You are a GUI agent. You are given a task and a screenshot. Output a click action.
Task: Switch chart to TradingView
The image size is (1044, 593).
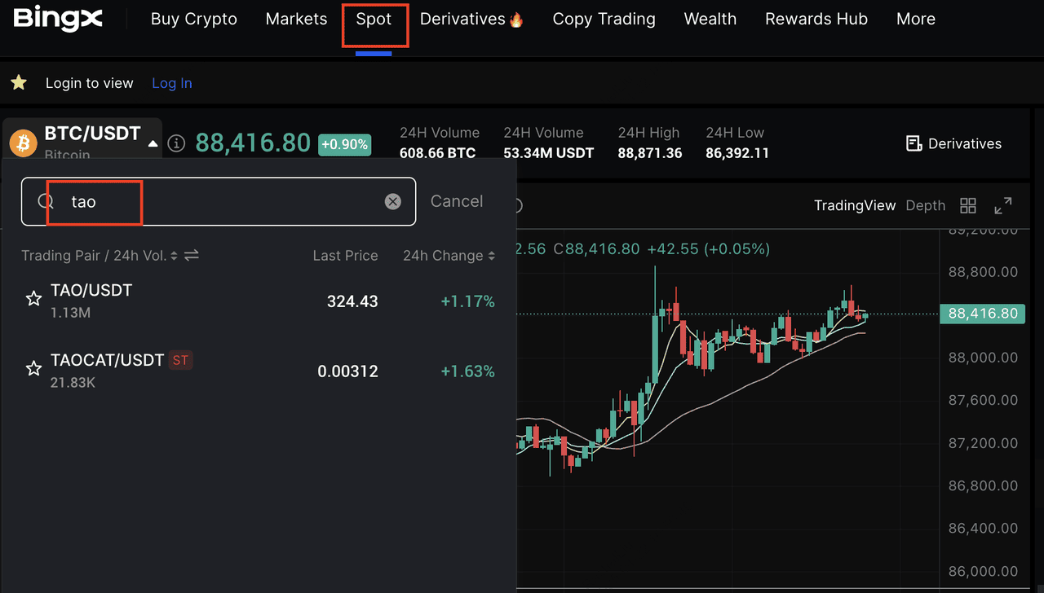point(855,206)
